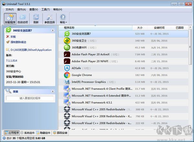The height and width of the screenshot is (142, 194).
Task: Select Adobe Flash Player 20 ActiveX icon
Action: [x=67, y=55]
